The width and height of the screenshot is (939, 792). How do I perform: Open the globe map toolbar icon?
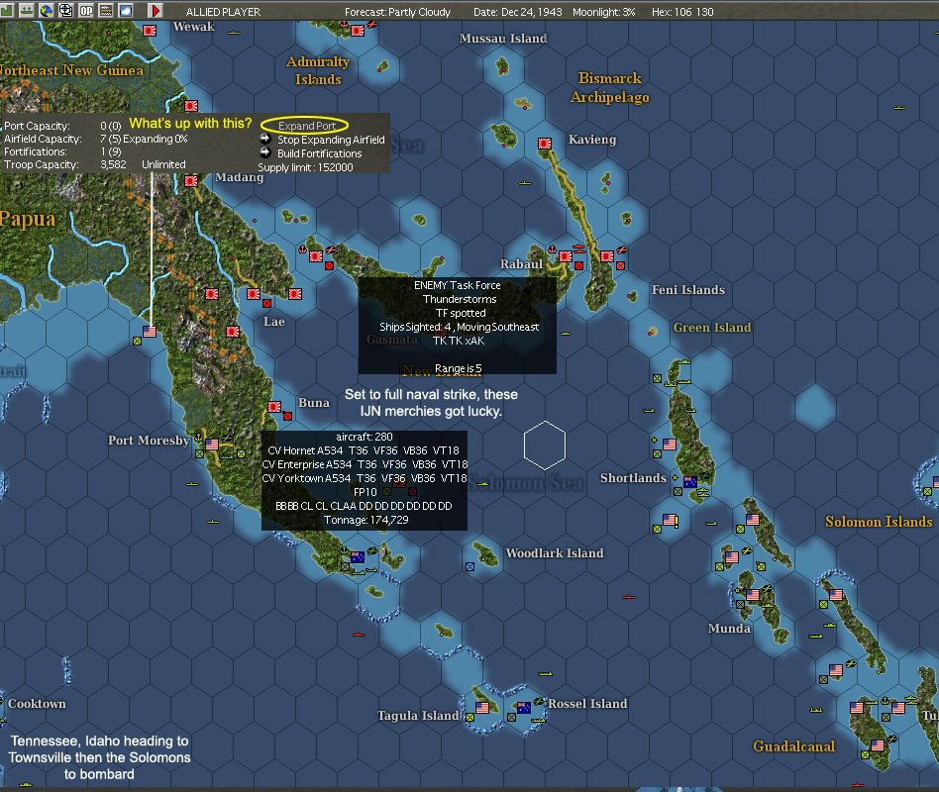click(x=47, y=11)
